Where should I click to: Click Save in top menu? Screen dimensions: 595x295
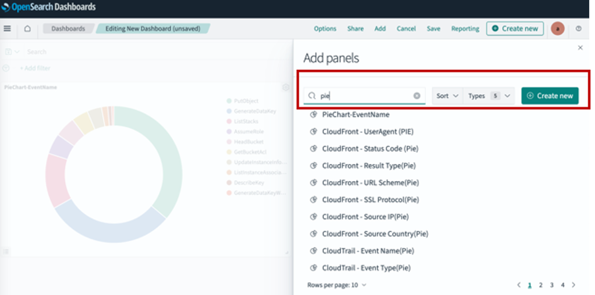tap(433, 29)
